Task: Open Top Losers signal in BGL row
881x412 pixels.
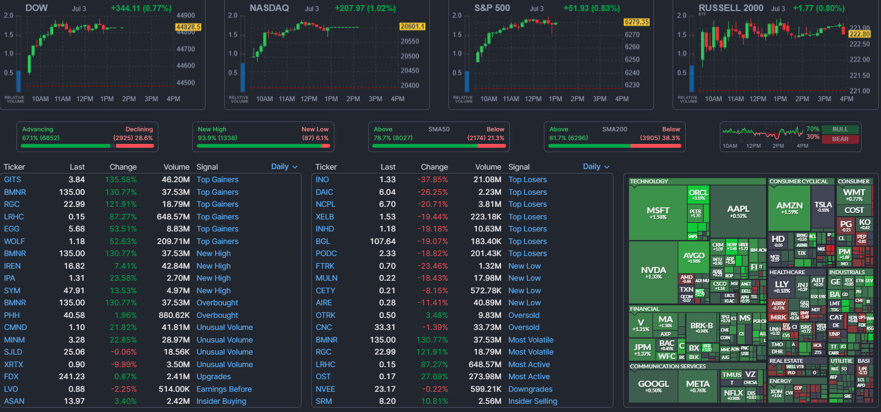Action: [x=527, y=241]
